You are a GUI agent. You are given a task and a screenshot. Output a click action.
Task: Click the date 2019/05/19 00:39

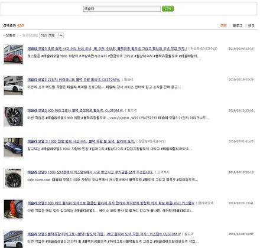(x=240, y=80)
